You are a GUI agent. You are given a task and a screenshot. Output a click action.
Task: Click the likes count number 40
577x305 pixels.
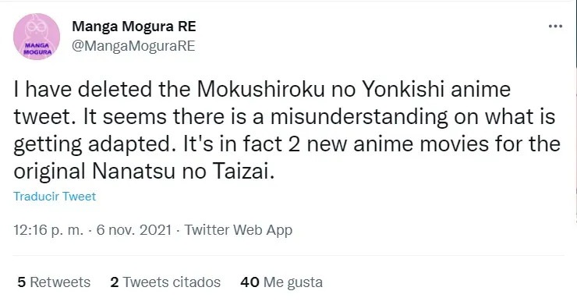pyautogui.click(x=250, y=282)
